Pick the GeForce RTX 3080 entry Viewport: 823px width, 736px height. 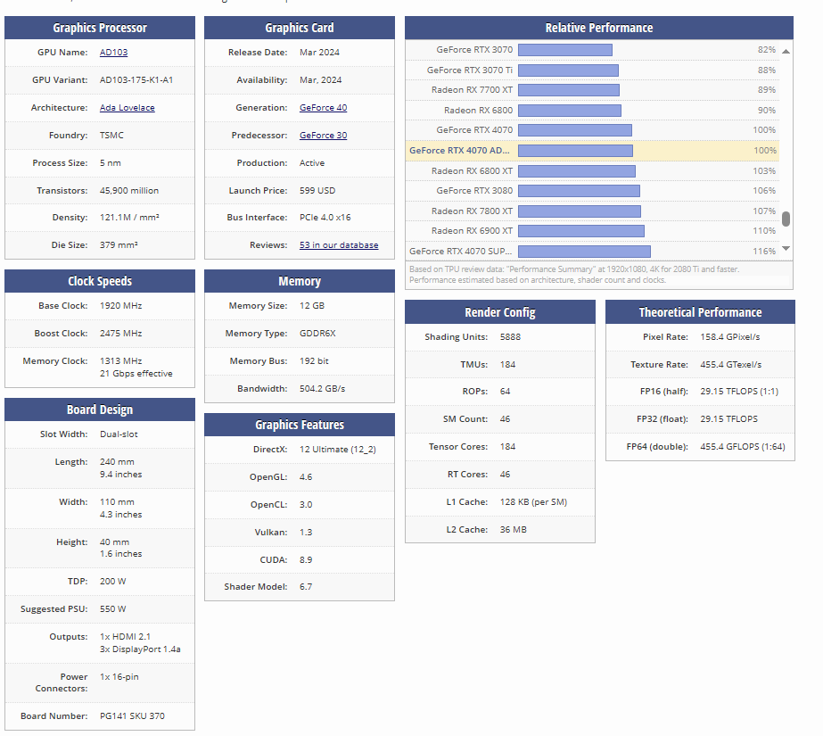pos(474,191)
